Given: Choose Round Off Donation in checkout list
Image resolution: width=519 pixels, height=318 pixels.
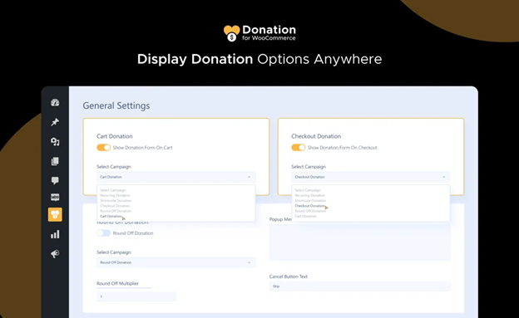Looking at the screenshot, I should pos(310,211).
